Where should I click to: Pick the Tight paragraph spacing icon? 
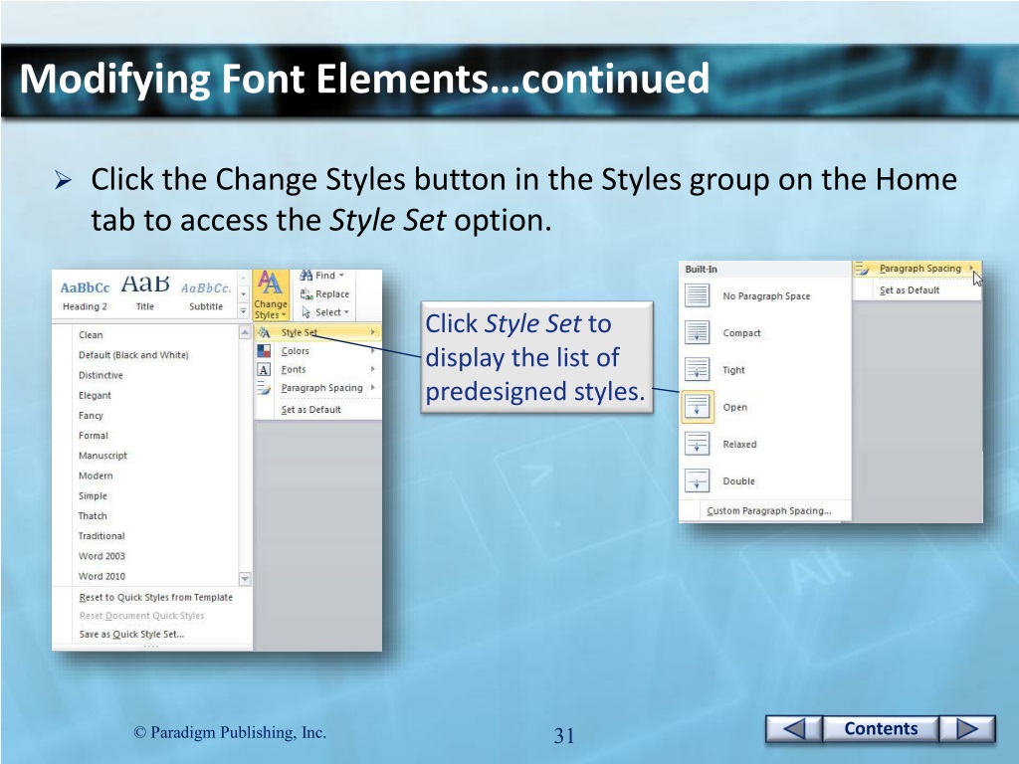pyautogui.click(x=698, y=370)
